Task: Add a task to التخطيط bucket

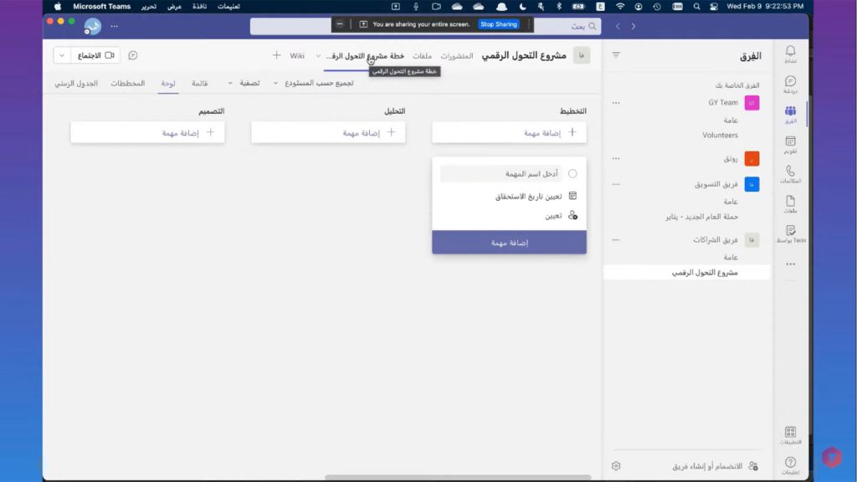Action: pos(510,133)
